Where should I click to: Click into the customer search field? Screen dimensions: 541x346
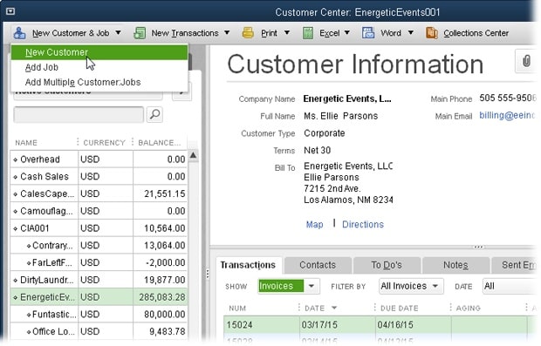79,114
